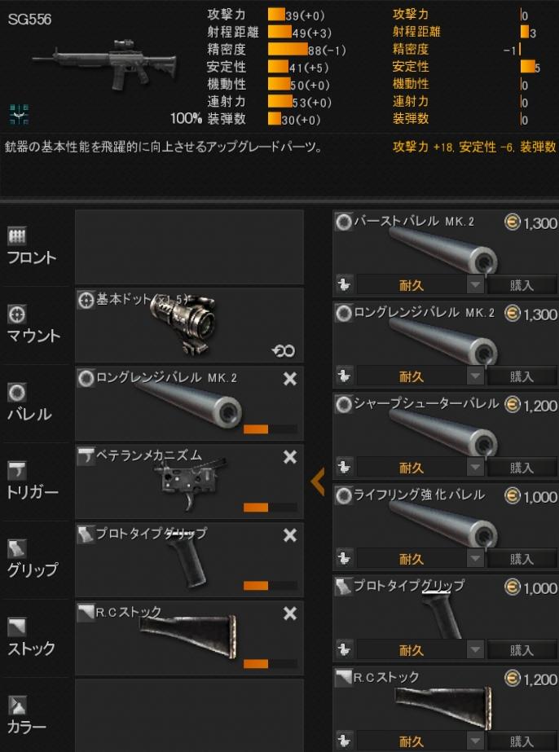Viewport: 559px width, 752px height.
Task: Click the empty フロント attachment slot
Action: tap(189, 247)
